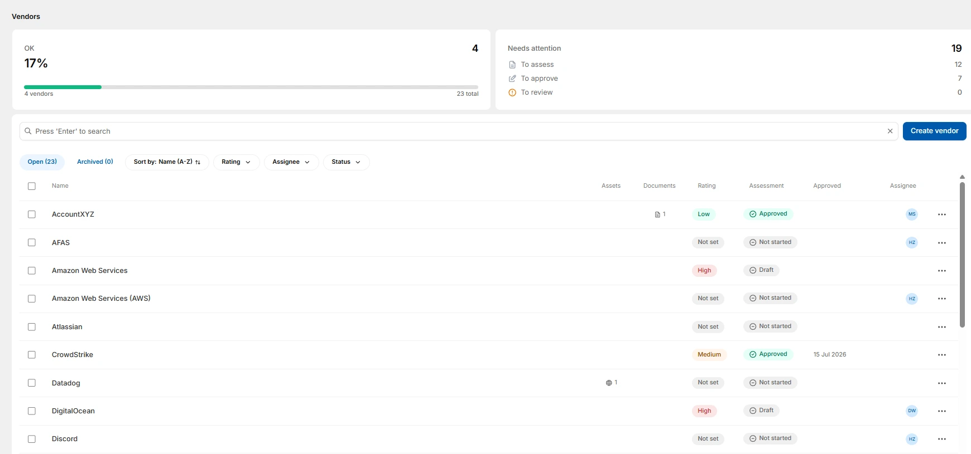Check the CrowdStrike row checkbox
Image resolution: width=971 pixels, height=454 pixels.
pyautogui.click(x=32, y=355)
